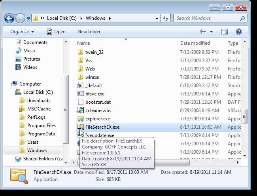Click the file list vertical scrollbar thumb
257x196 pixels.
point(244,116)
